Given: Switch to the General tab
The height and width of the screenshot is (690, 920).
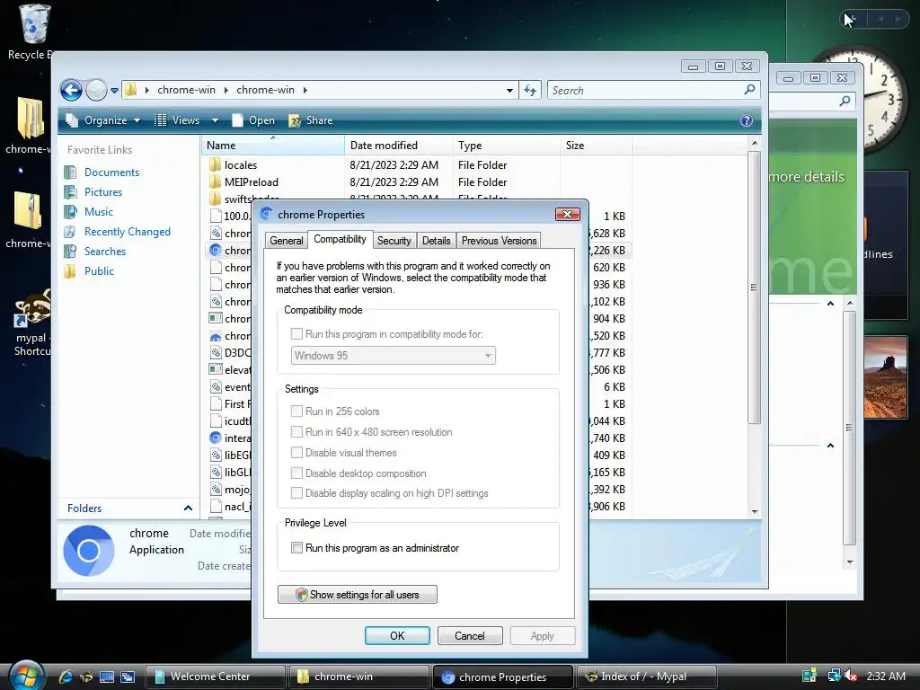Looking at the screenshot, I should [287, 241].
